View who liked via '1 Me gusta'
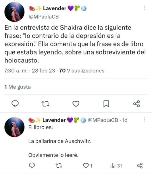The image size is (152, 178). pyautogui.click(x=18, y=87)
